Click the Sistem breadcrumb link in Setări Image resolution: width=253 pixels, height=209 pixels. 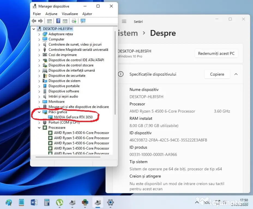coord(128,33)
